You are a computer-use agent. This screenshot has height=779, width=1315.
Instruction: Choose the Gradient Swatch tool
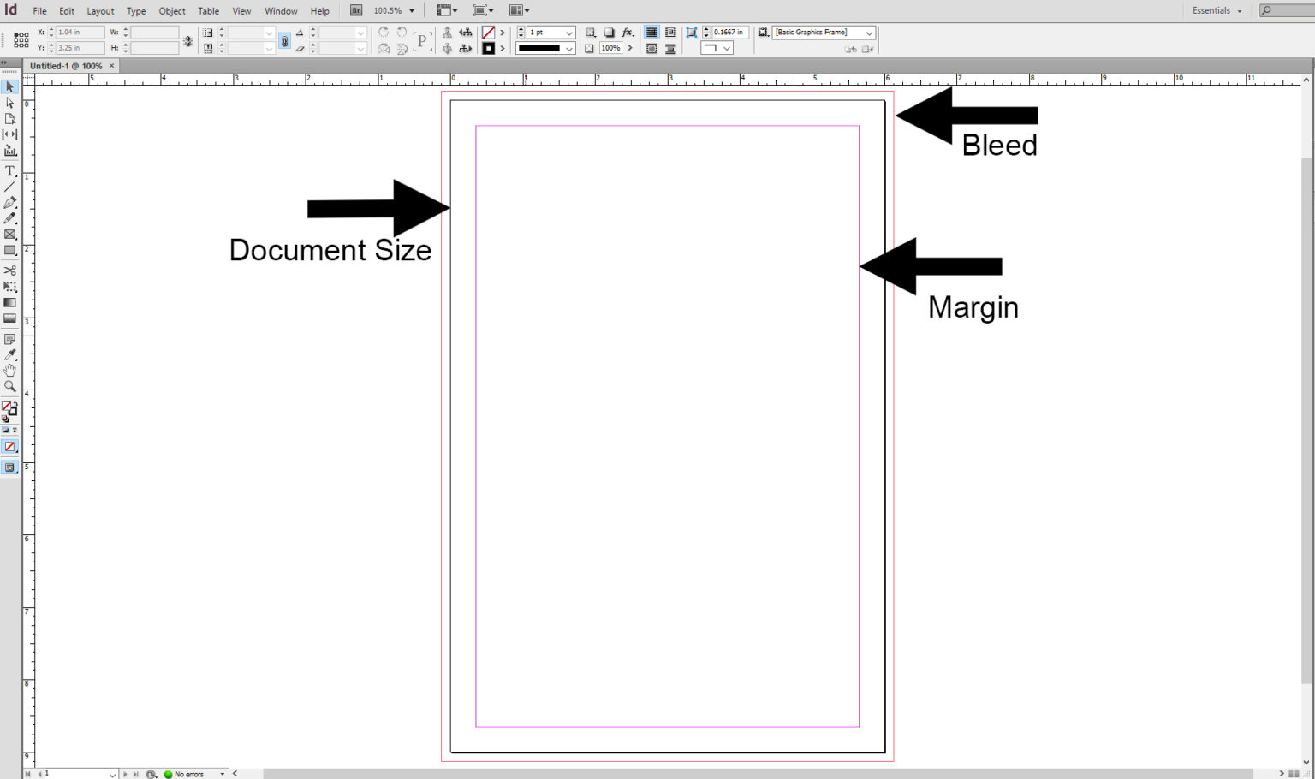[x=10, y=302]
